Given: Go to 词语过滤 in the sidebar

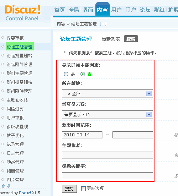Looking at the screenshot, I should [15, 109].
